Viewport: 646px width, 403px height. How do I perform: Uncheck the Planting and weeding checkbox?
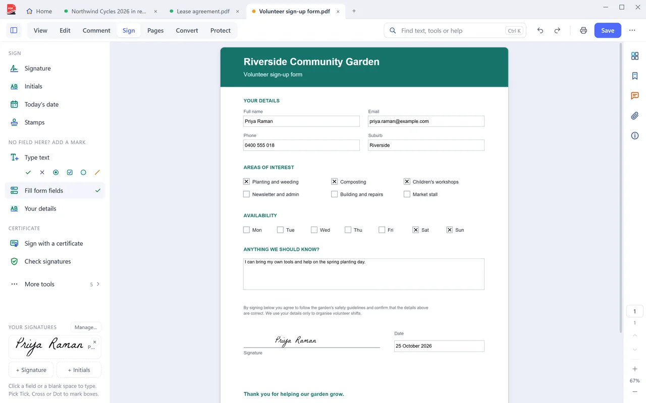tap(246, 181)
